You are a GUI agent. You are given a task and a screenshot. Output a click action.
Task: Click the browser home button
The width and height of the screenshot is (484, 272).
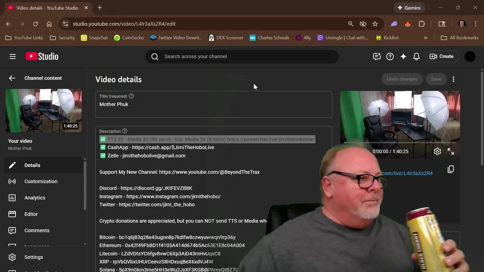[49, 24]
